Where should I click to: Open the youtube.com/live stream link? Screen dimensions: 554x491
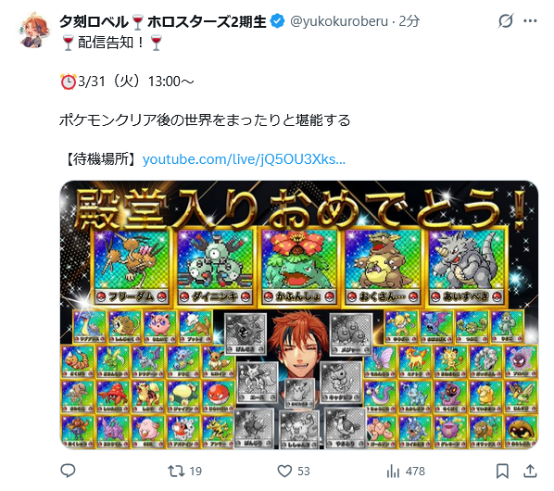[244, 159]
